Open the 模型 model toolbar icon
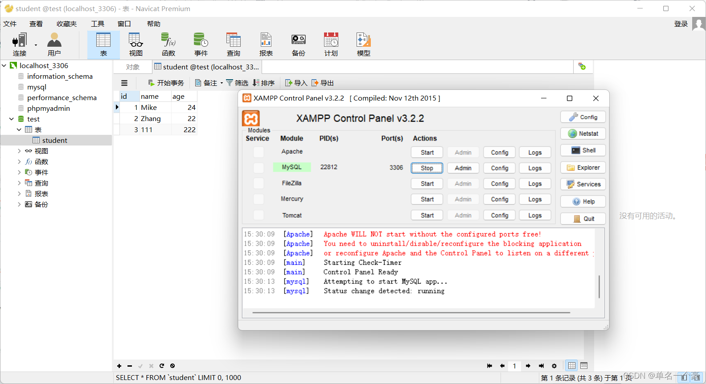The height and width of the screenshot is (384, 706). point(364,44)
